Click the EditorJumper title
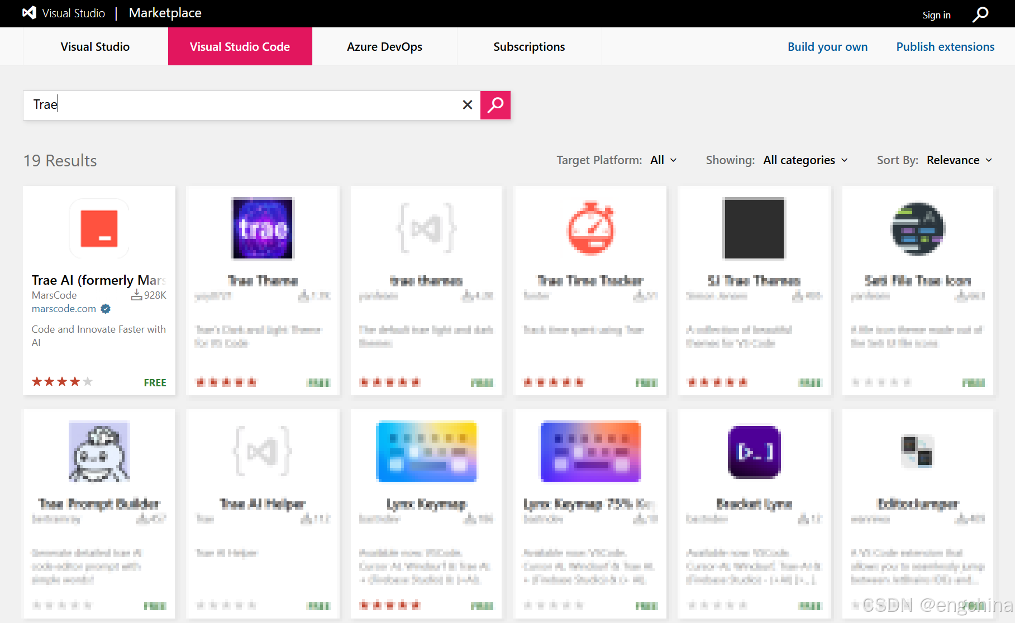Viewport: 1015px width, 623px height. coord(918,504)
